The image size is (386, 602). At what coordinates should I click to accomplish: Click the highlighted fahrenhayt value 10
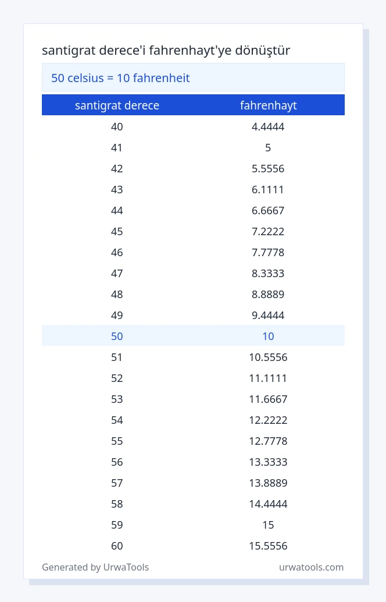[x=269, y=337]
